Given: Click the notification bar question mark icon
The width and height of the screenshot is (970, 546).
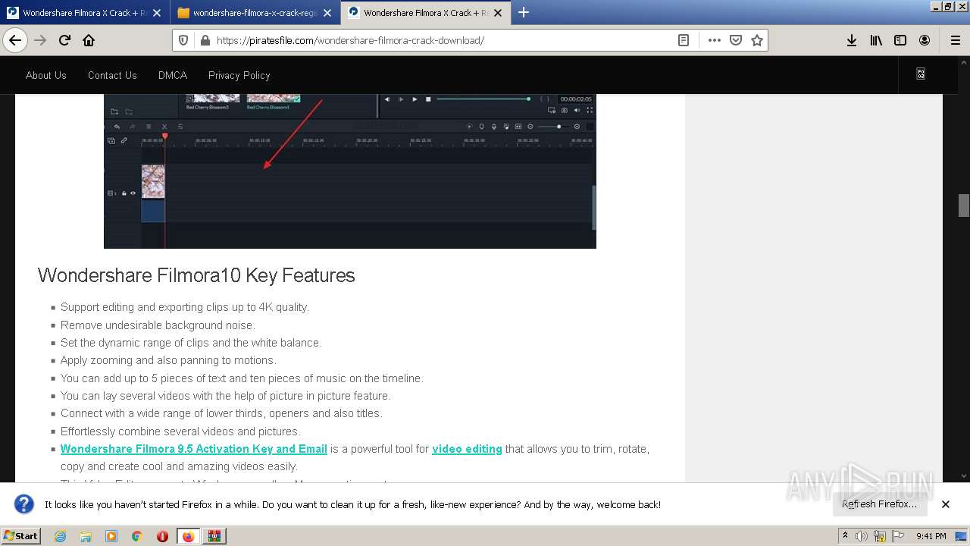Looking at the screenshot, I should click(x=24, y=504).
